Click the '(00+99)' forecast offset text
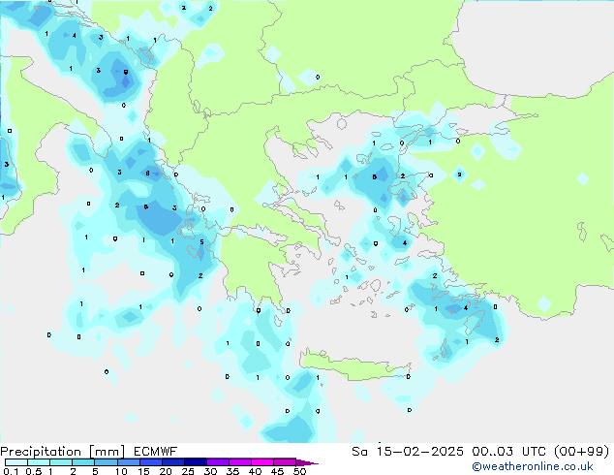The image size is (614, 475). [582, 452]
